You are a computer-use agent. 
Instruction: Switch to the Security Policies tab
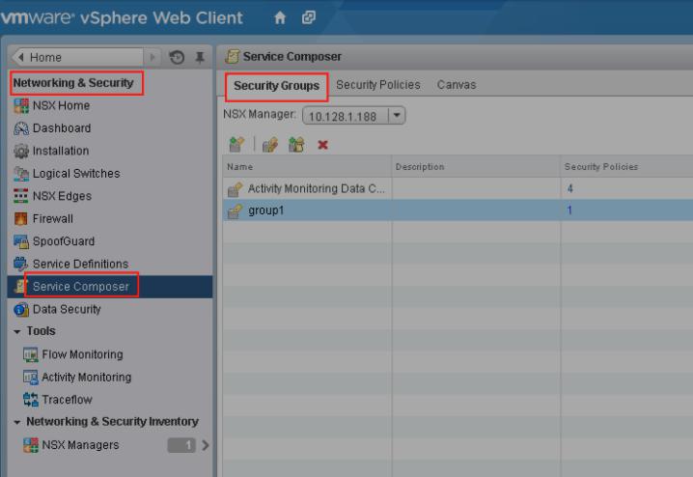(x=378, y=85)
